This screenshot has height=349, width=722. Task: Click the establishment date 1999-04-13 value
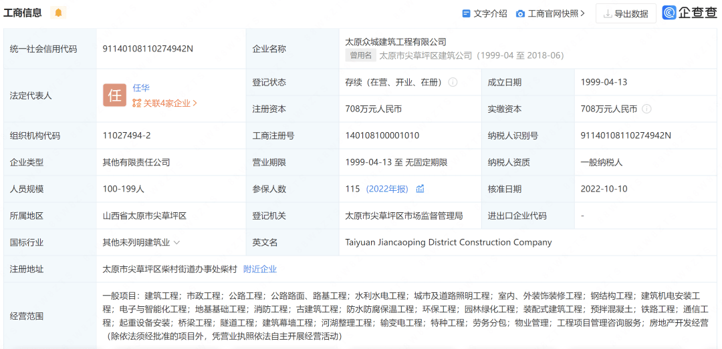(604, 82)
